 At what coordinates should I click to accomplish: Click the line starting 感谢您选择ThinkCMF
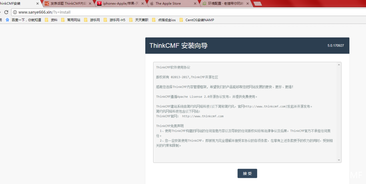click(x=225, y=87)
